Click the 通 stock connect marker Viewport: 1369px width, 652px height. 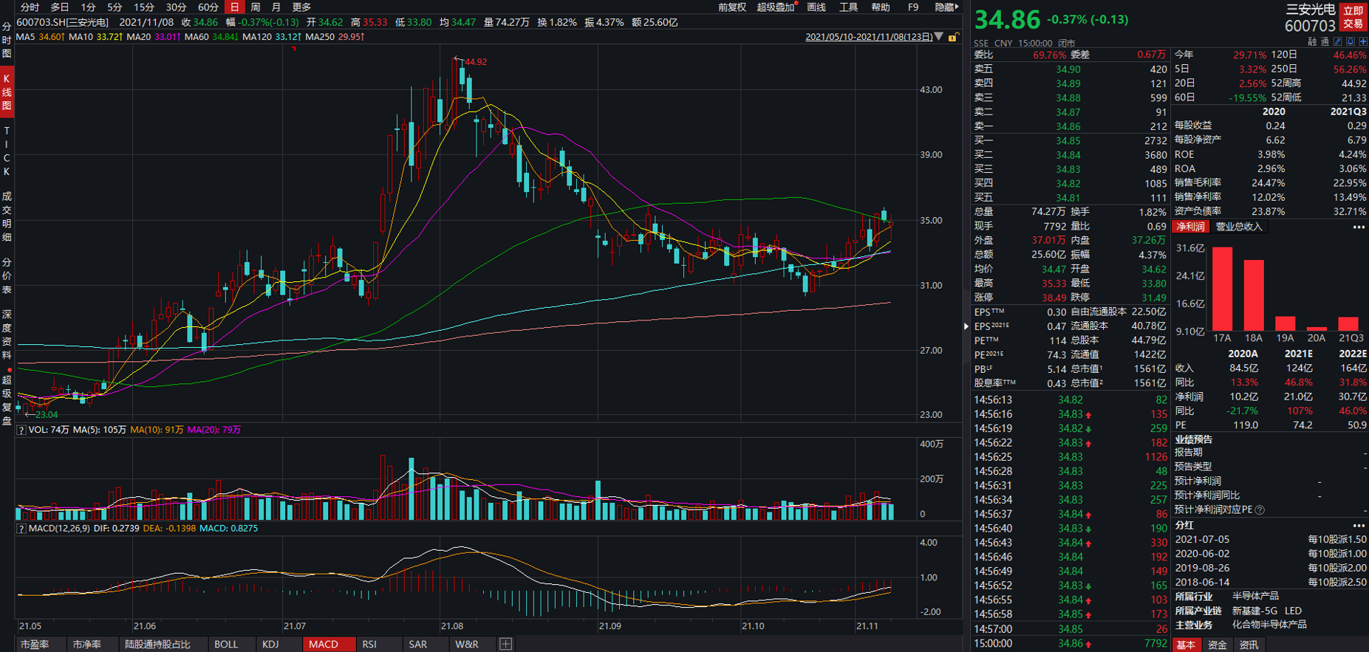coord(1325,41)
